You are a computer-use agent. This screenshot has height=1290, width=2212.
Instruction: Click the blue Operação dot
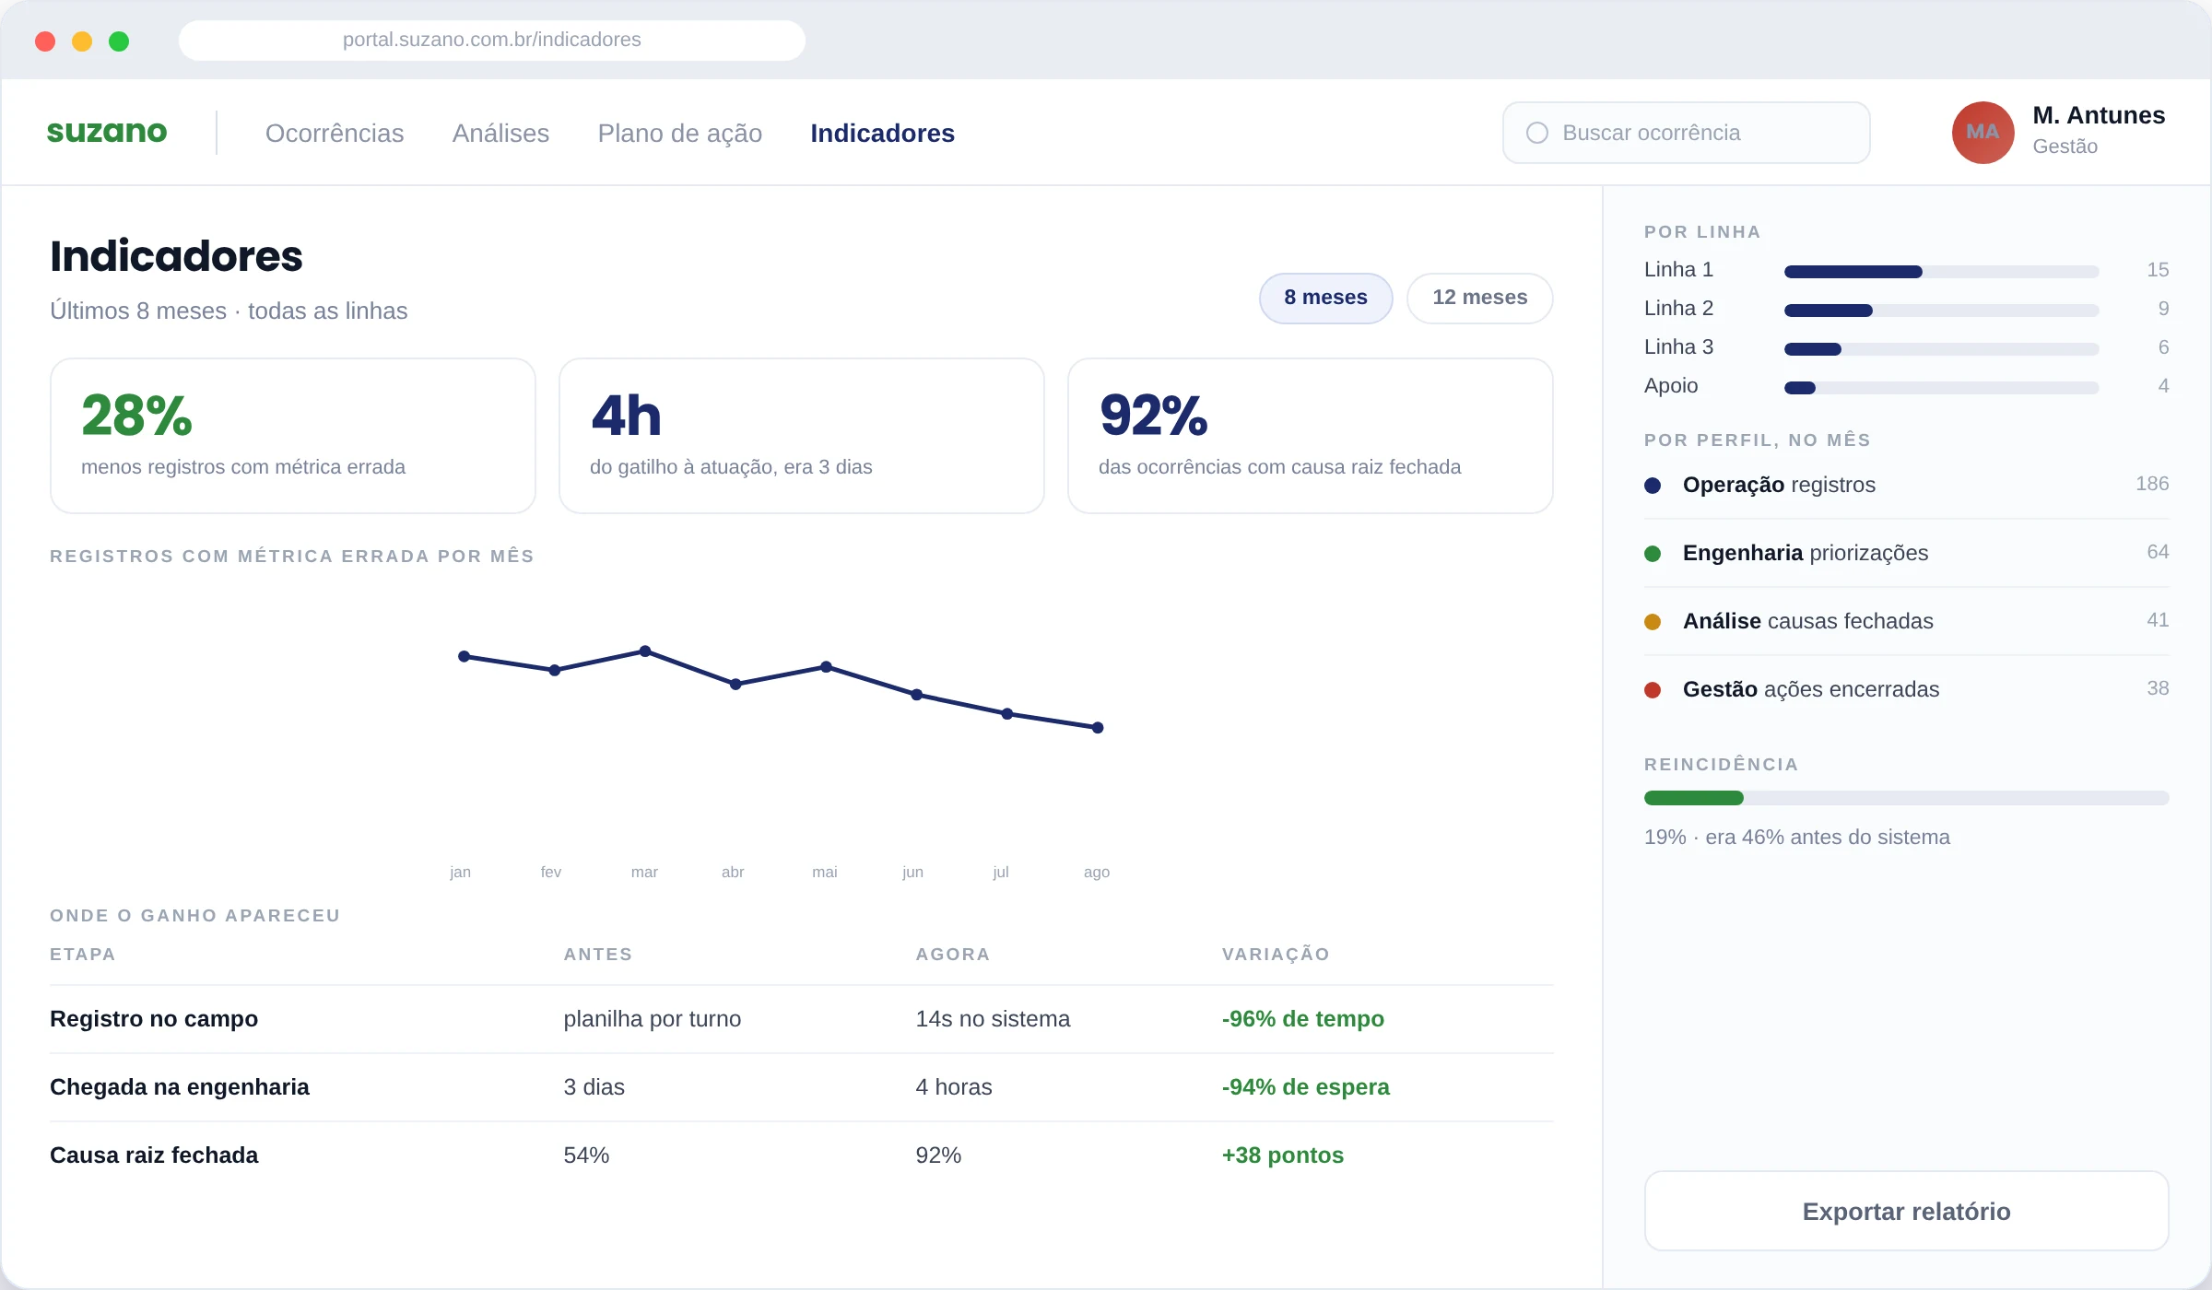1653,485
